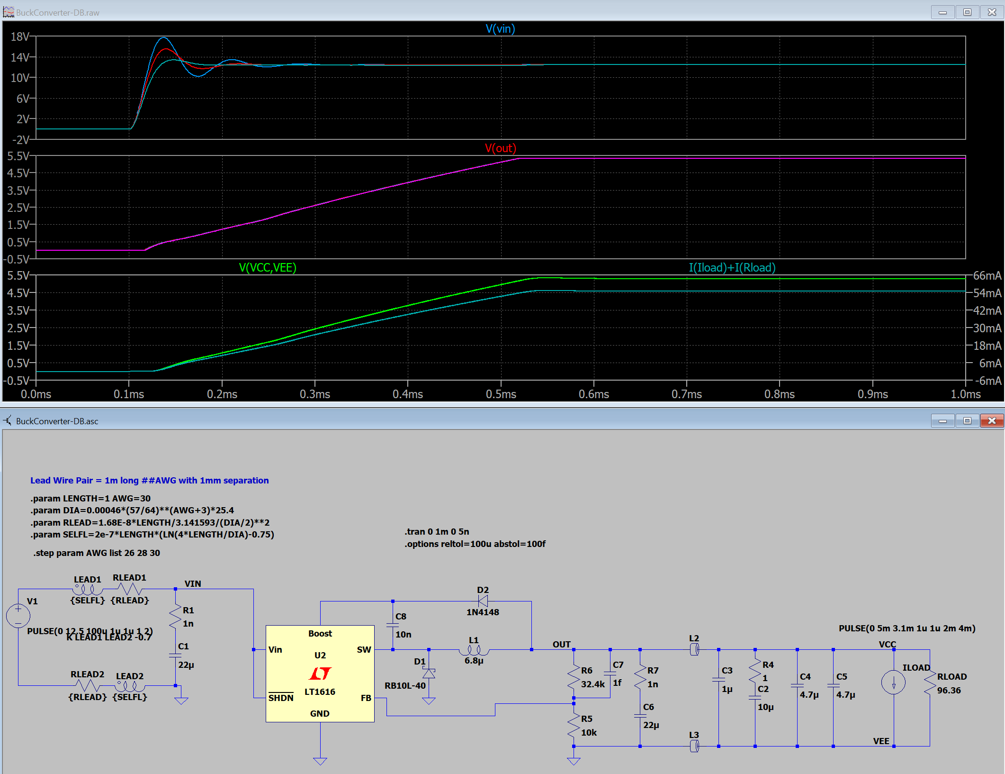Screen dimensions: 1005x774
Task: Select the D1 Schottky diode symbol
Action: [429, 674]
